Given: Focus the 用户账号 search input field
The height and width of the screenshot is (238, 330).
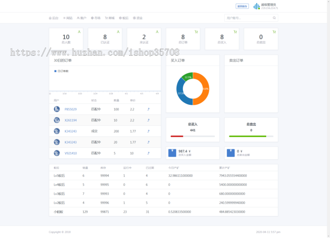Looking at the screenshot, I should click(x=248, y=18).
